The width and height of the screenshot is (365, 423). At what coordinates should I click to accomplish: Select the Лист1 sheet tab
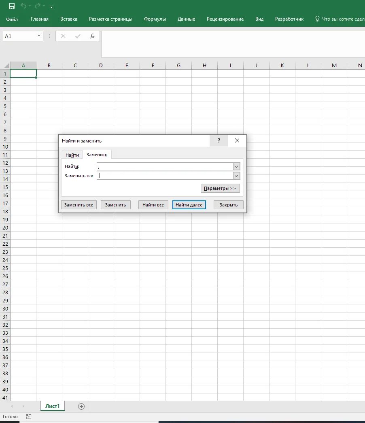52,406
